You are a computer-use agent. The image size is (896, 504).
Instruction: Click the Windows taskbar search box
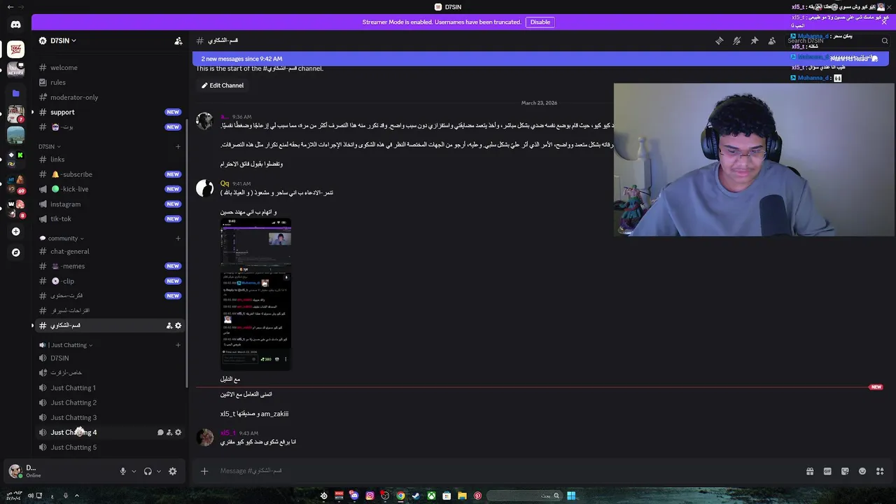pyautogui.click(x=525, y=496)
